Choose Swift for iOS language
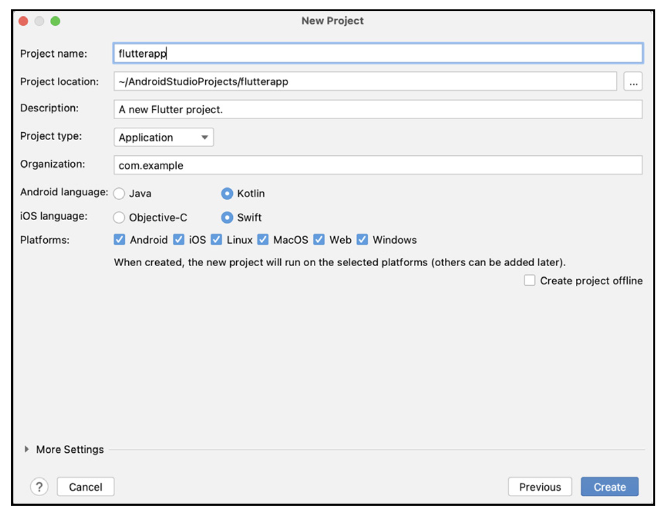This screenshot has width=667, height=522. click(227, 218)
